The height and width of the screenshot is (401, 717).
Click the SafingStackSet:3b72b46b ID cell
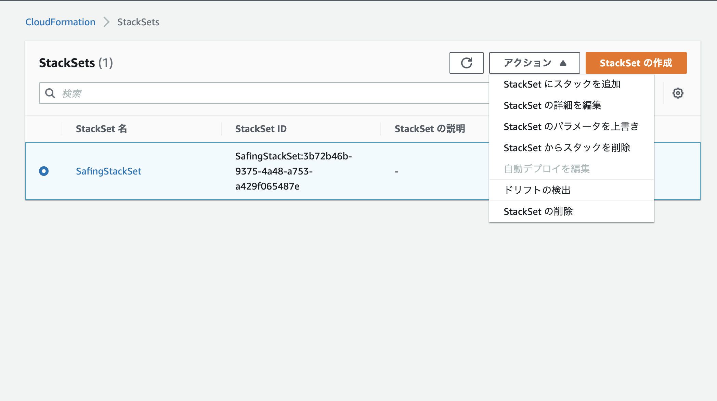click(294, 171)
